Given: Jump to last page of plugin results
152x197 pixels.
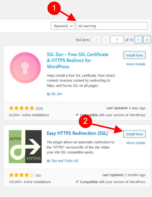Looking at the screenshot, I should coord(147,40).
